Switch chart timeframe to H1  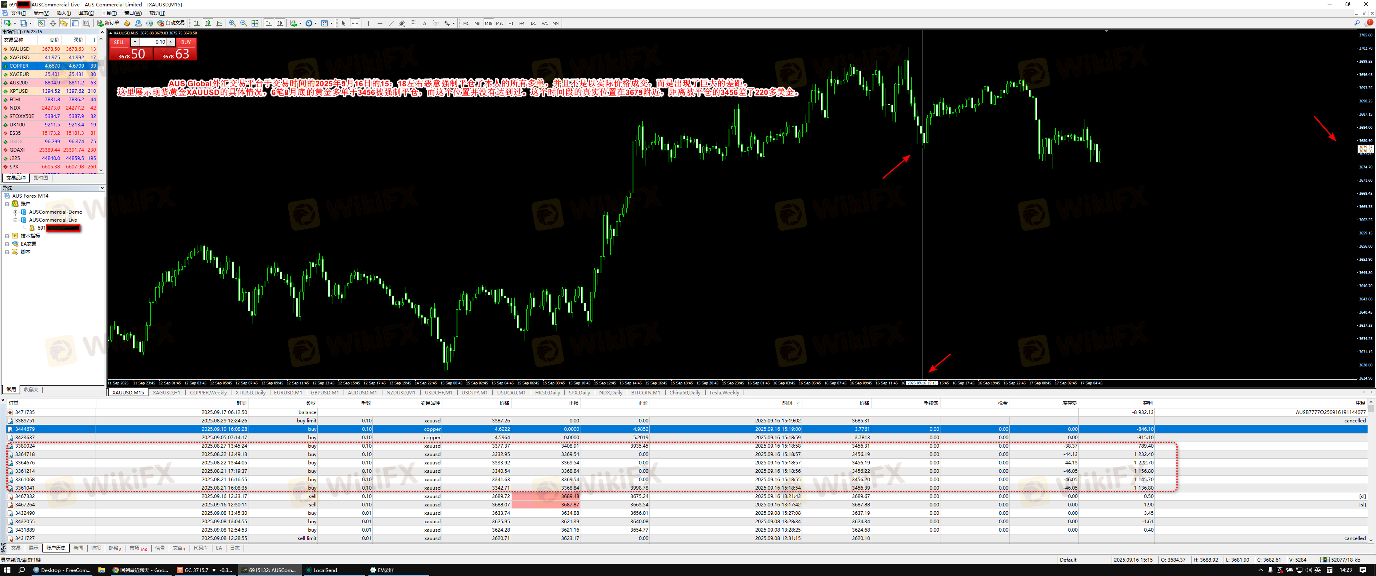(x=511, y=23)
